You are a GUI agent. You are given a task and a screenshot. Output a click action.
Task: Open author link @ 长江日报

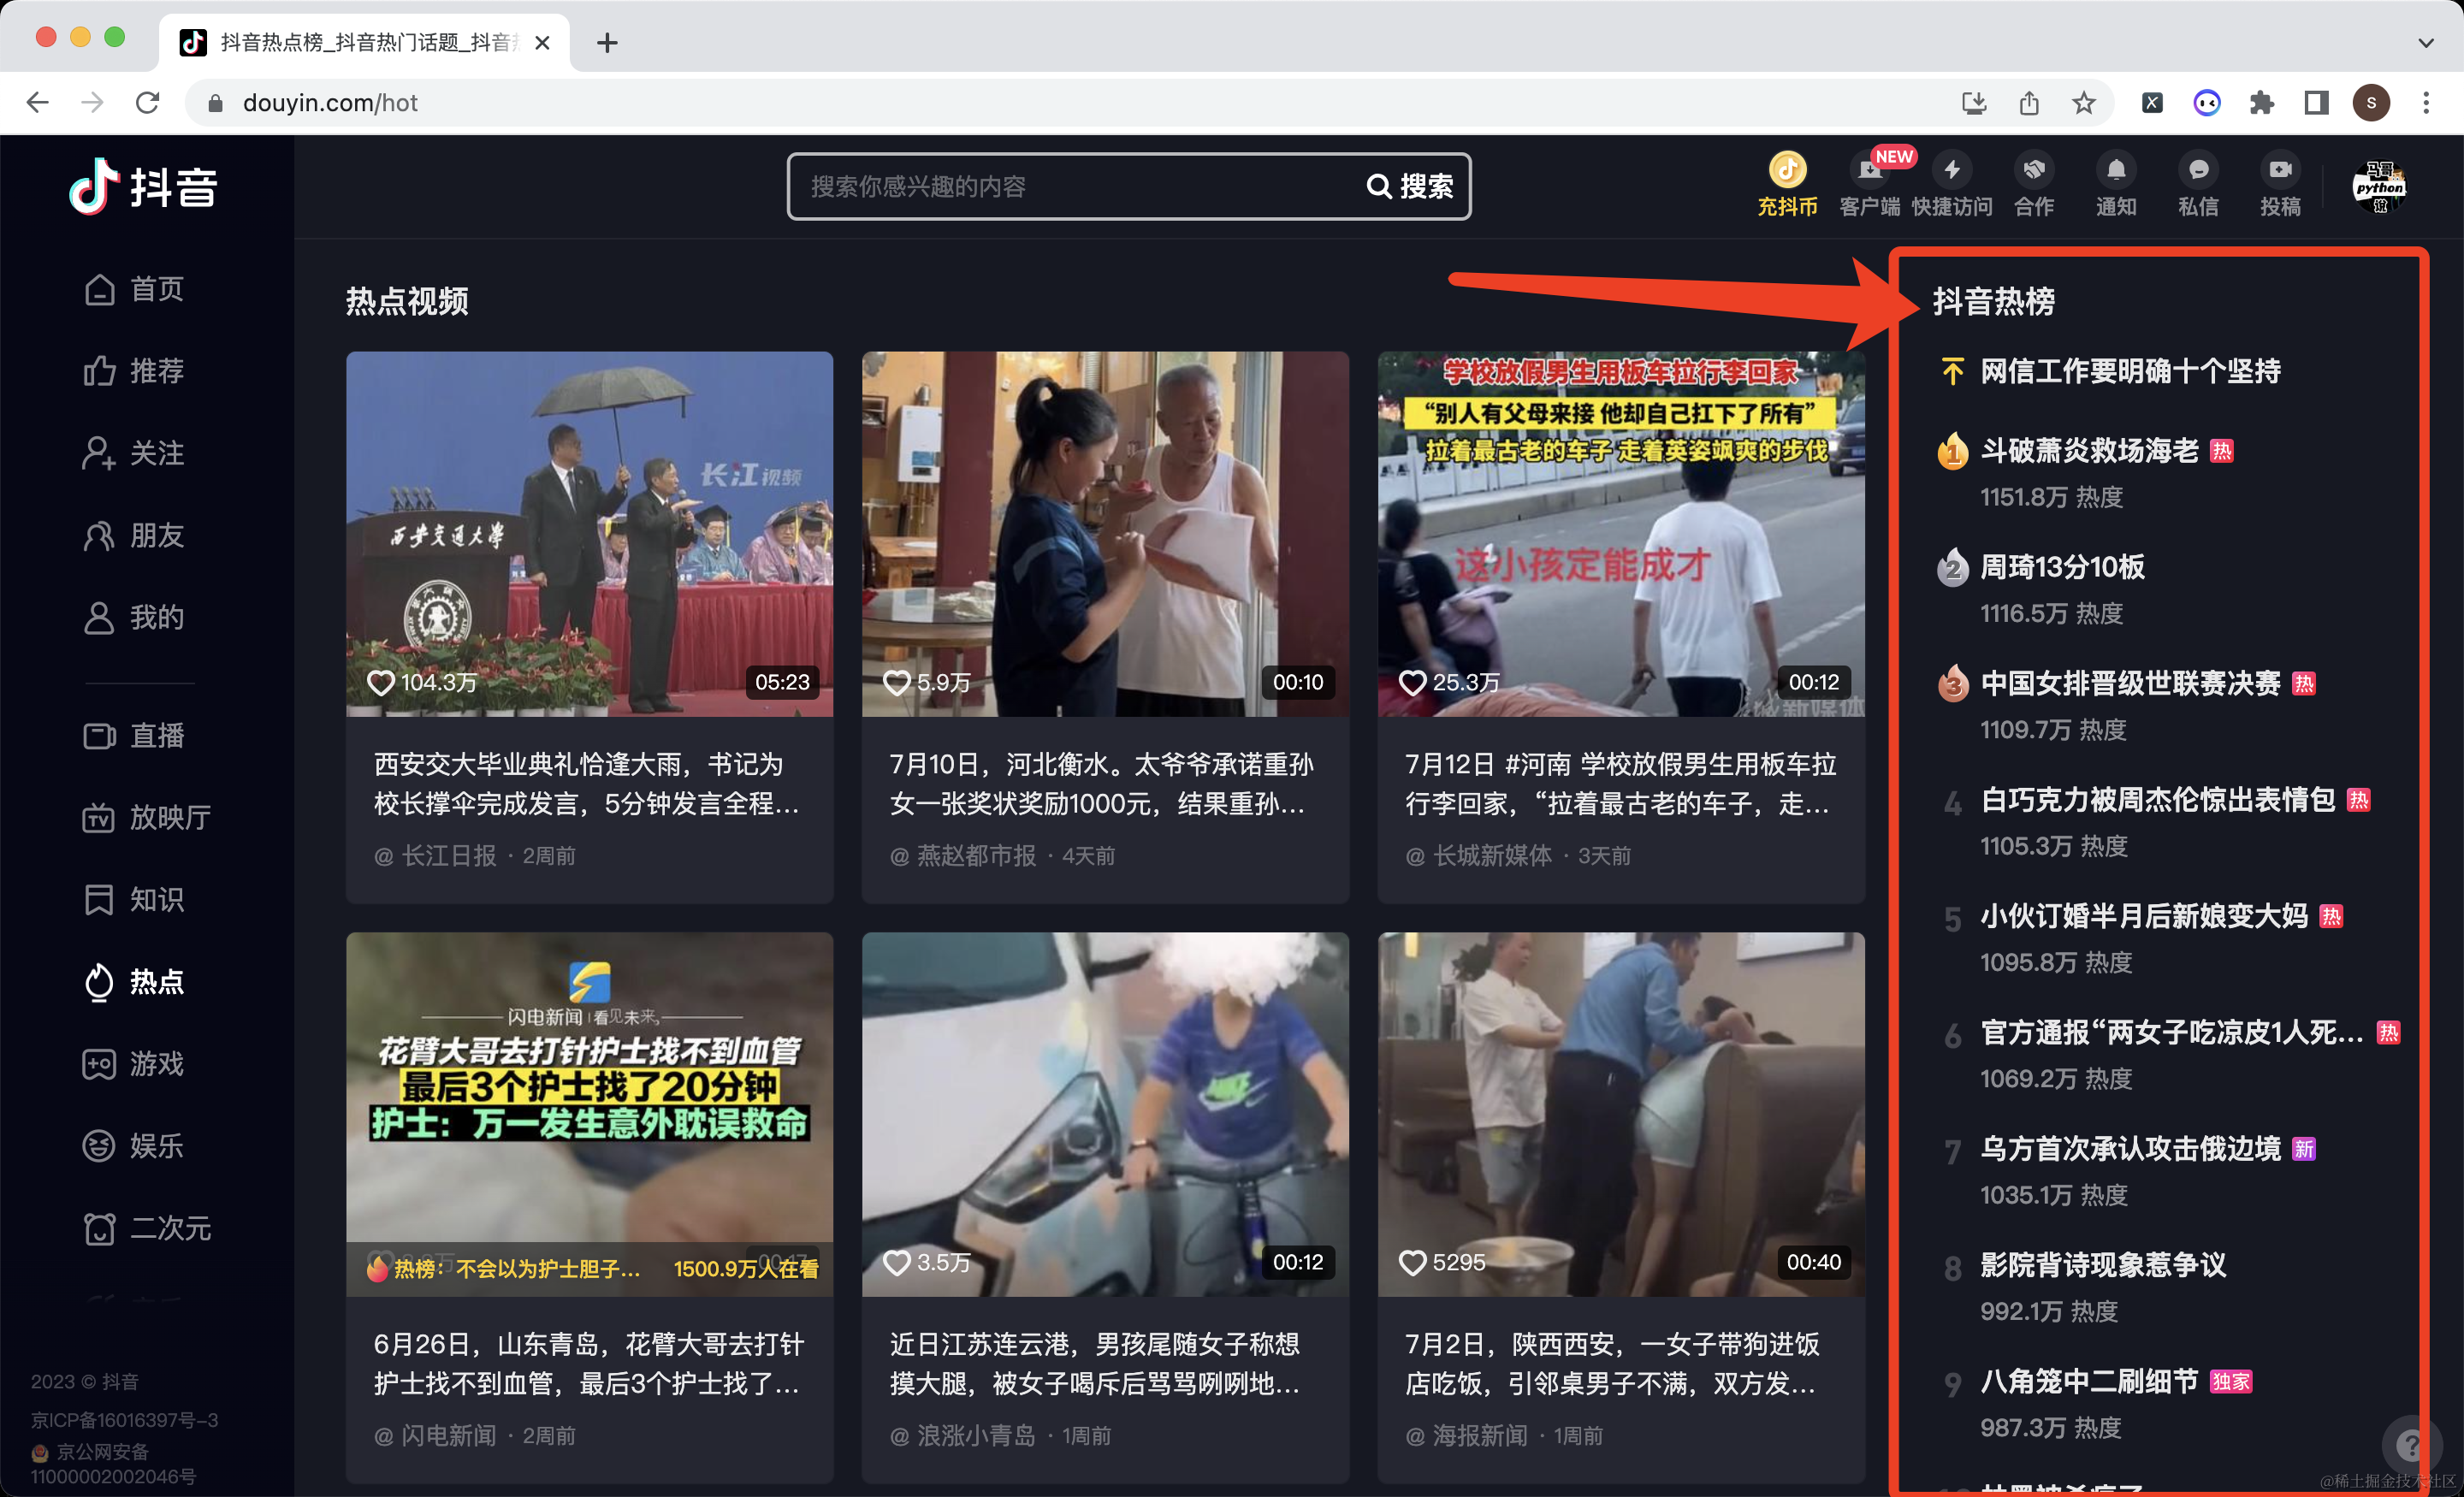[435, 856]
